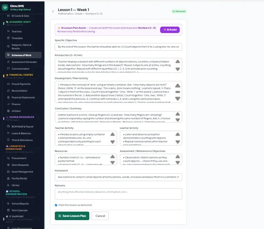Click the eCitizen globe icon

8,111
